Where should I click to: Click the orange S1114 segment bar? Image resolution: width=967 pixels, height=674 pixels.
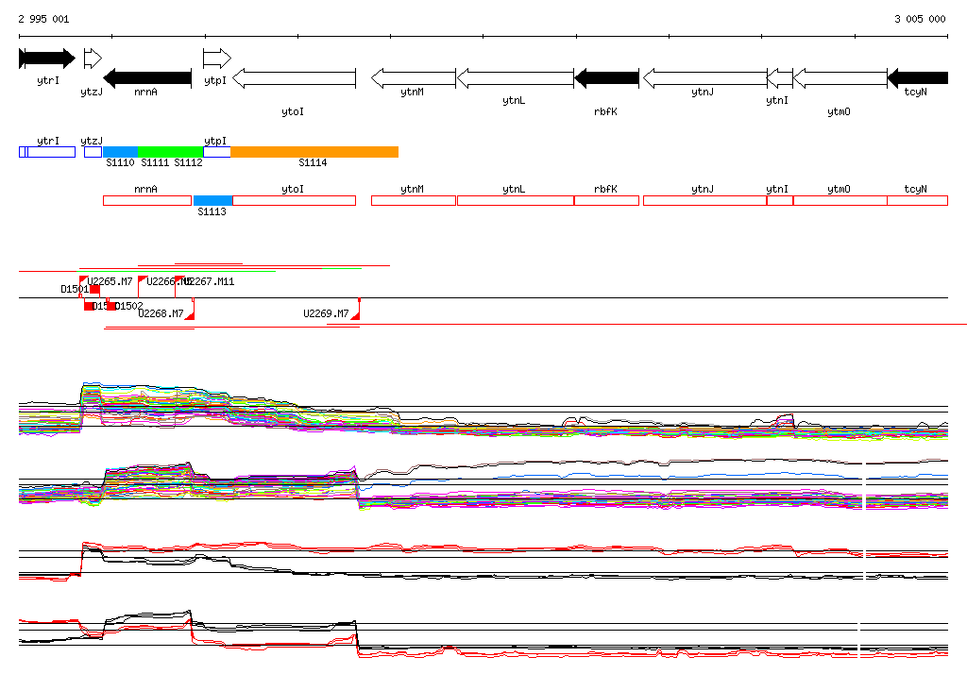coord(314,152)
